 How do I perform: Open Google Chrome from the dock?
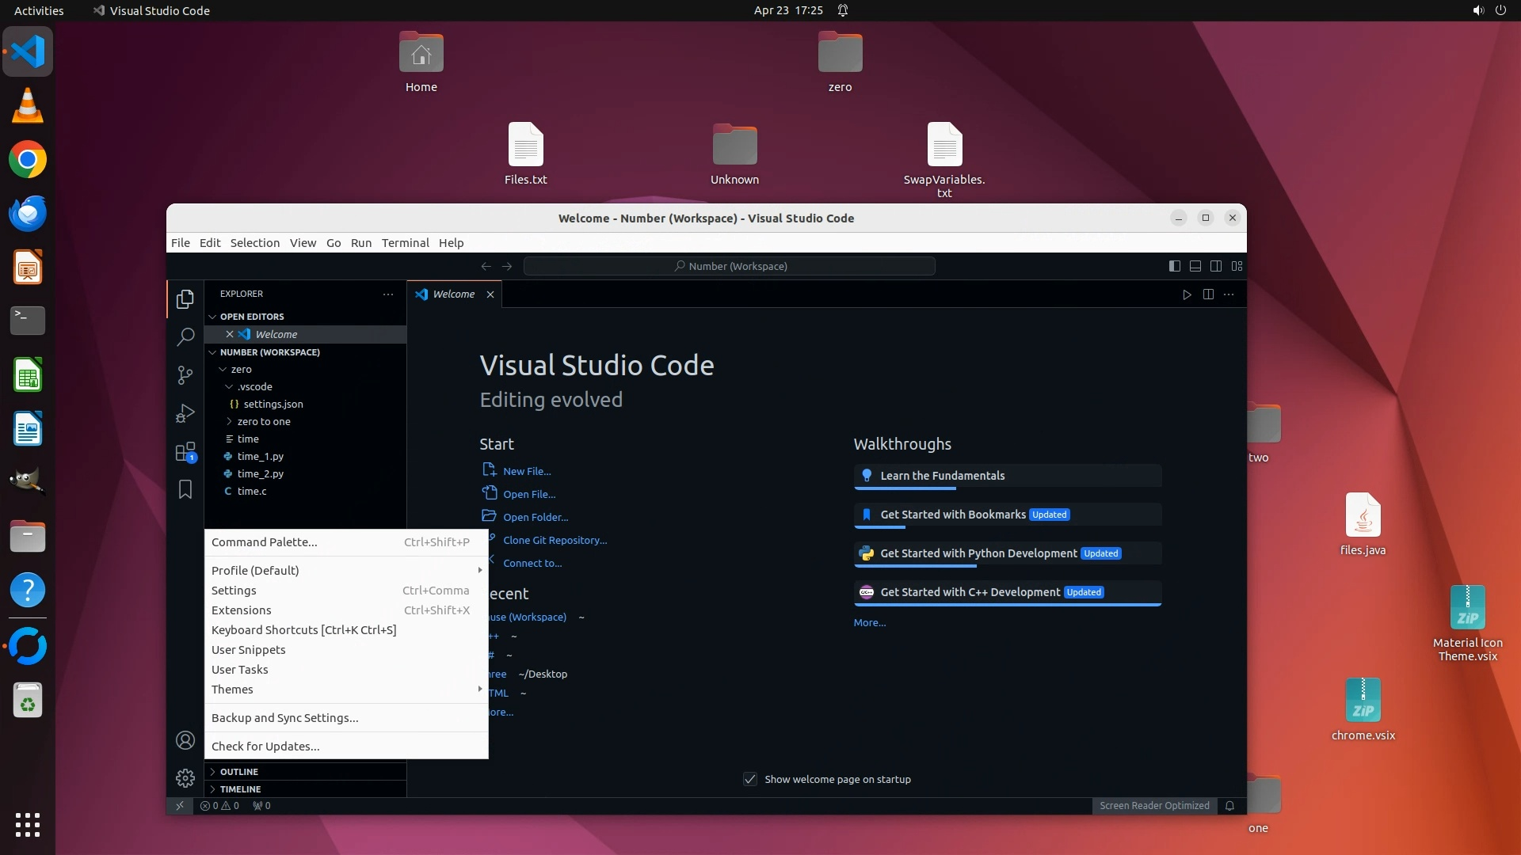(28, 160)
